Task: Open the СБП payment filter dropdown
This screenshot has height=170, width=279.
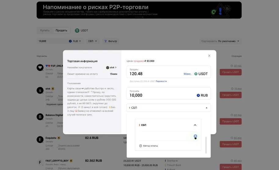Action: pyautogui.click(x=92, y=41)
